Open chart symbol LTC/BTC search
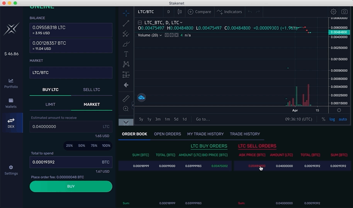Viewport: 353px width, 208px height. coord(146,12)
